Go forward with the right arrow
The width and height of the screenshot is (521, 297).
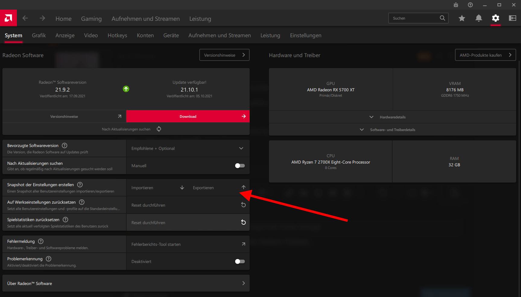point(42,18)
